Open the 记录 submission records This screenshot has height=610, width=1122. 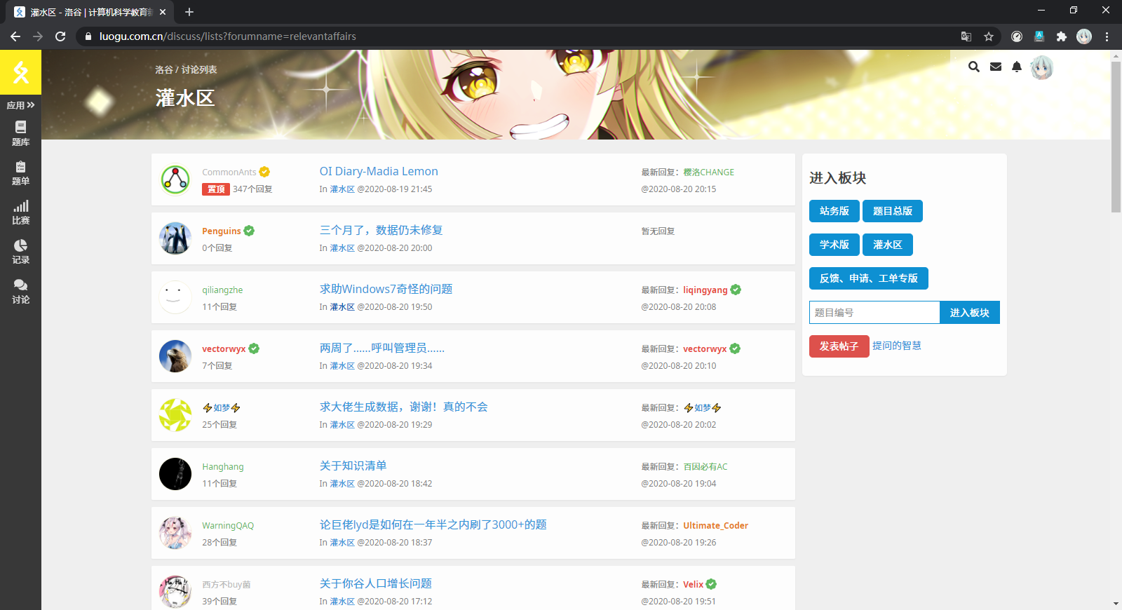20,251
